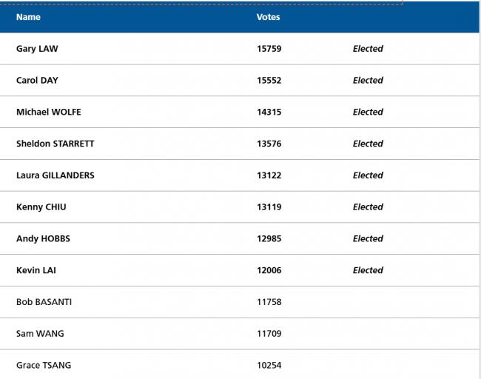481x379 pixels.
Task: Click the 15552 vote count
Action: 269,81
